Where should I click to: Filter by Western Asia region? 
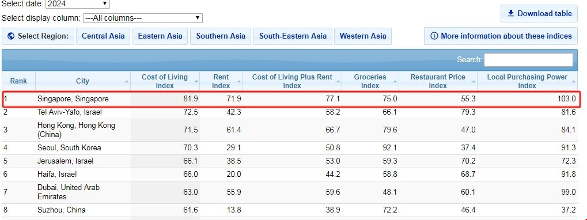point(363,36)
